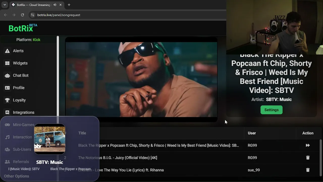Close the BotRix browser tab
Viewport: 323px width, 182px height.
pyautogui.click(x=61, y=5)
